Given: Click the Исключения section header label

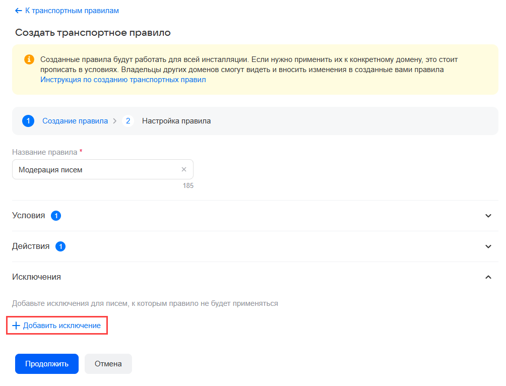Looking at the screenshot, I should tap(36, 277).
